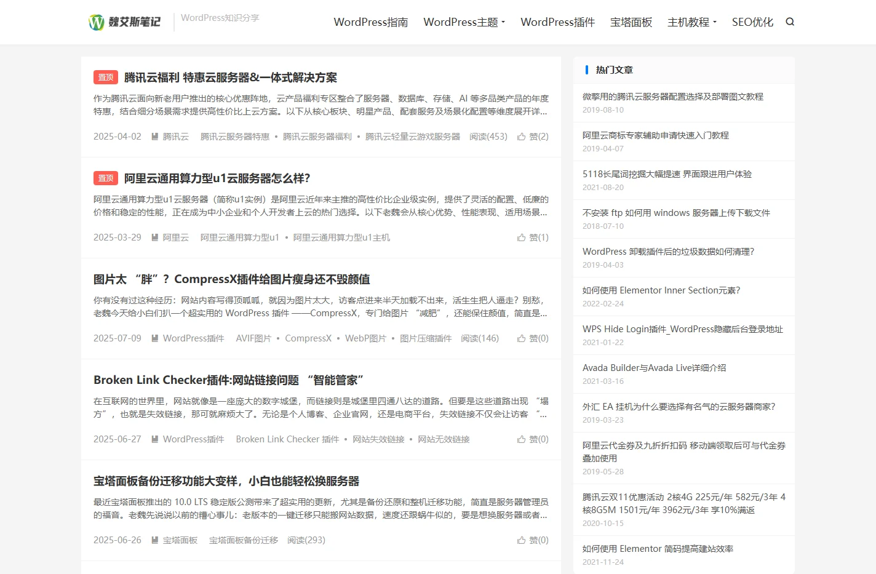Like the 腾讯云福利 post via thumbs-up icon
Image resolution: width=876 pixels, height=574 pixels.
[x=521, y=137]
